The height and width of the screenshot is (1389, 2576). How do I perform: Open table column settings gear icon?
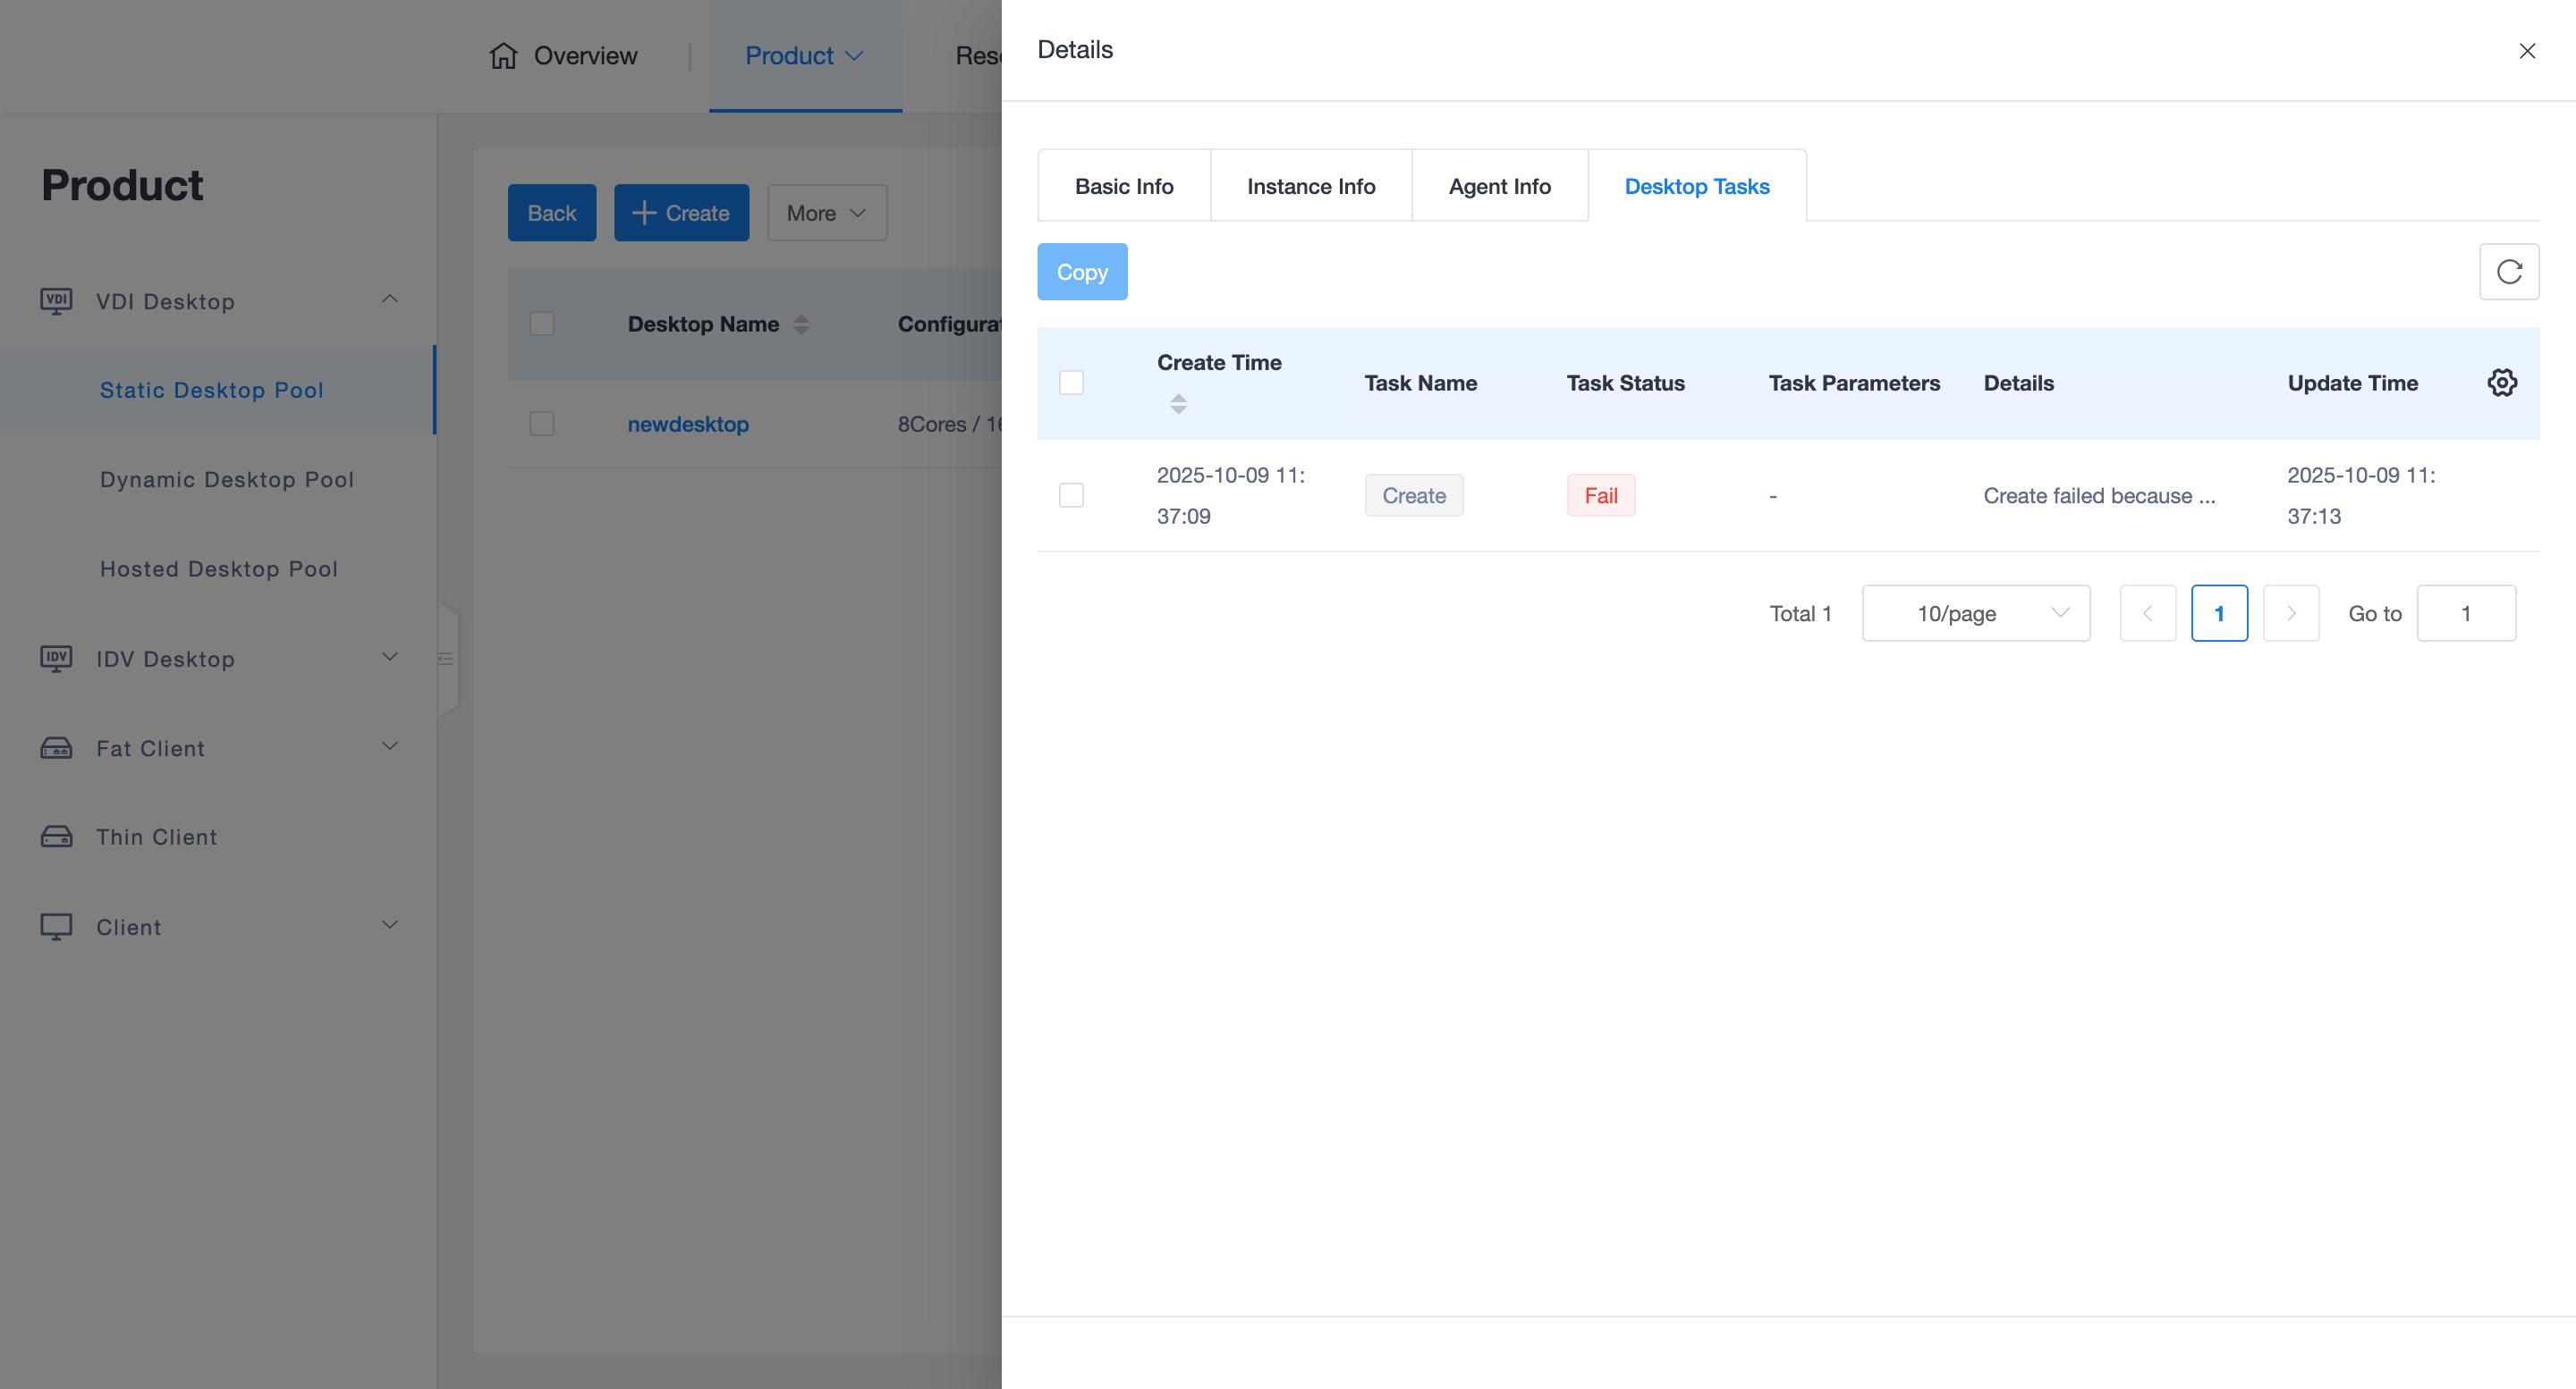tap(2501, 383)
